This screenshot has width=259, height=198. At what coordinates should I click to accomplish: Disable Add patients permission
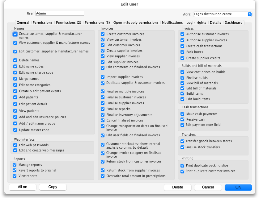click(x=15, y=97)
